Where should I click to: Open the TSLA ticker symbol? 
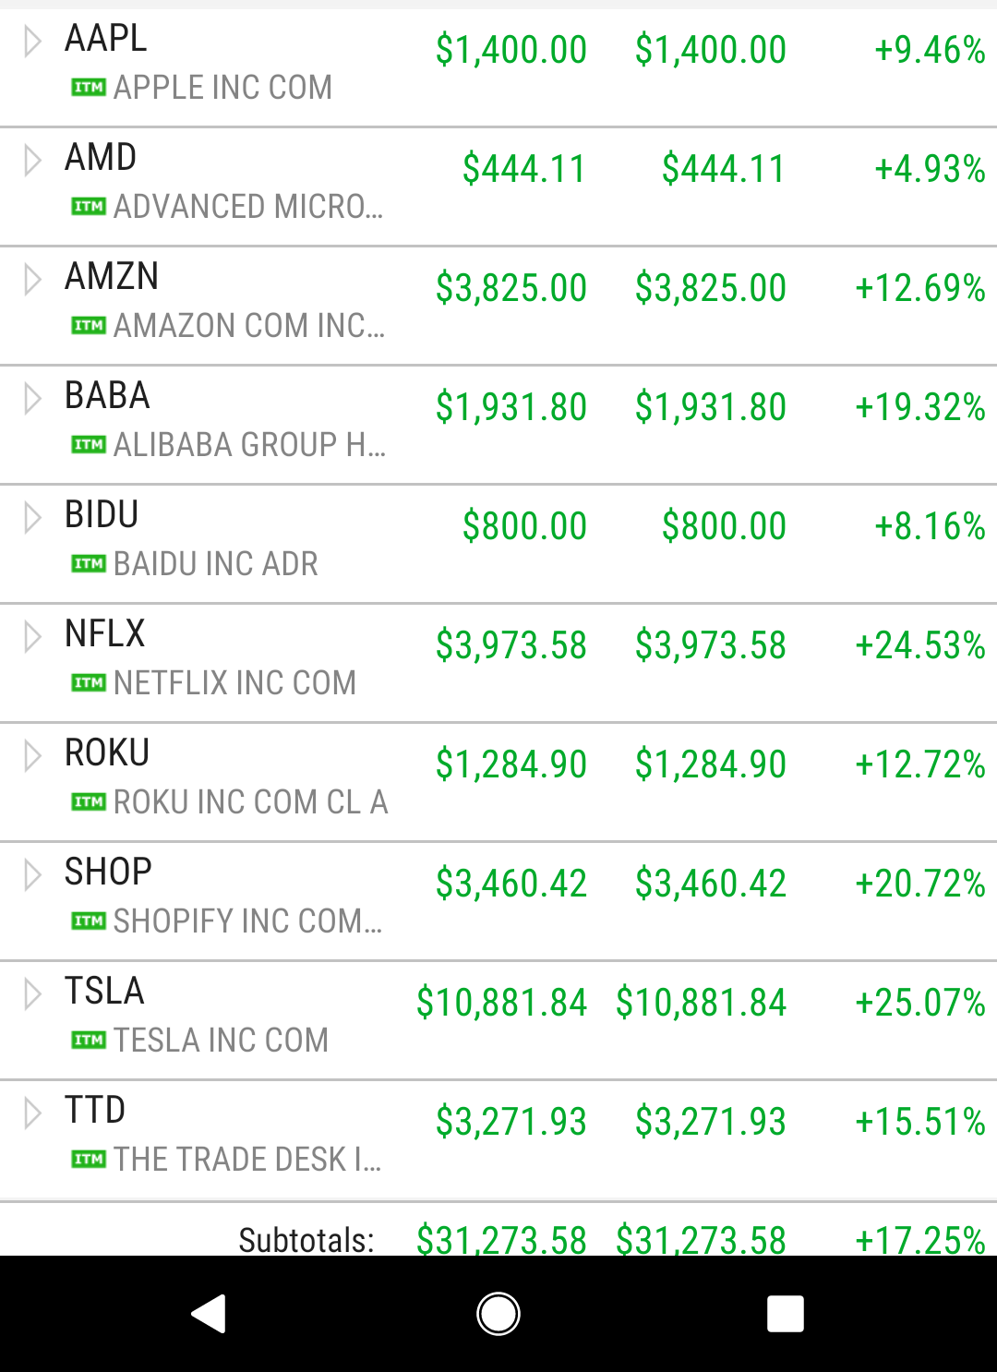[x=104, y=991]
